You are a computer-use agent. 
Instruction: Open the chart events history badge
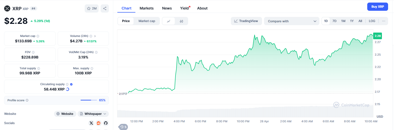point(123,127)
